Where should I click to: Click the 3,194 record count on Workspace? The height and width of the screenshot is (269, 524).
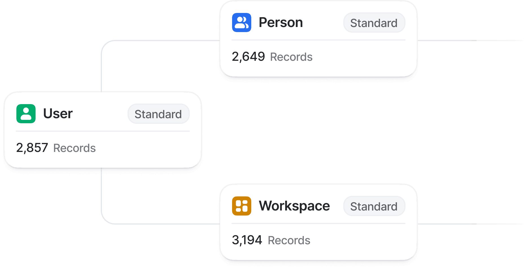click(247, 240)
